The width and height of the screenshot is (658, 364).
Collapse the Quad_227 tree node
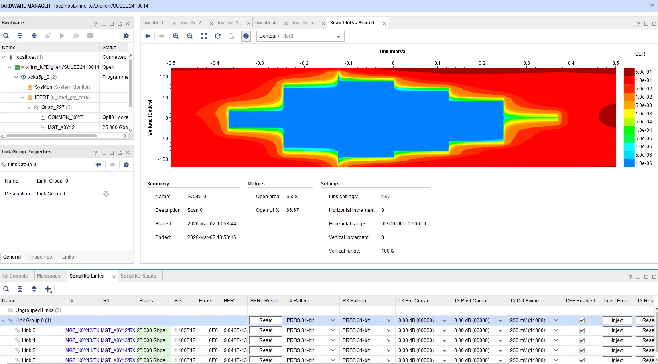pyautogui.click(x=29, y=107)
